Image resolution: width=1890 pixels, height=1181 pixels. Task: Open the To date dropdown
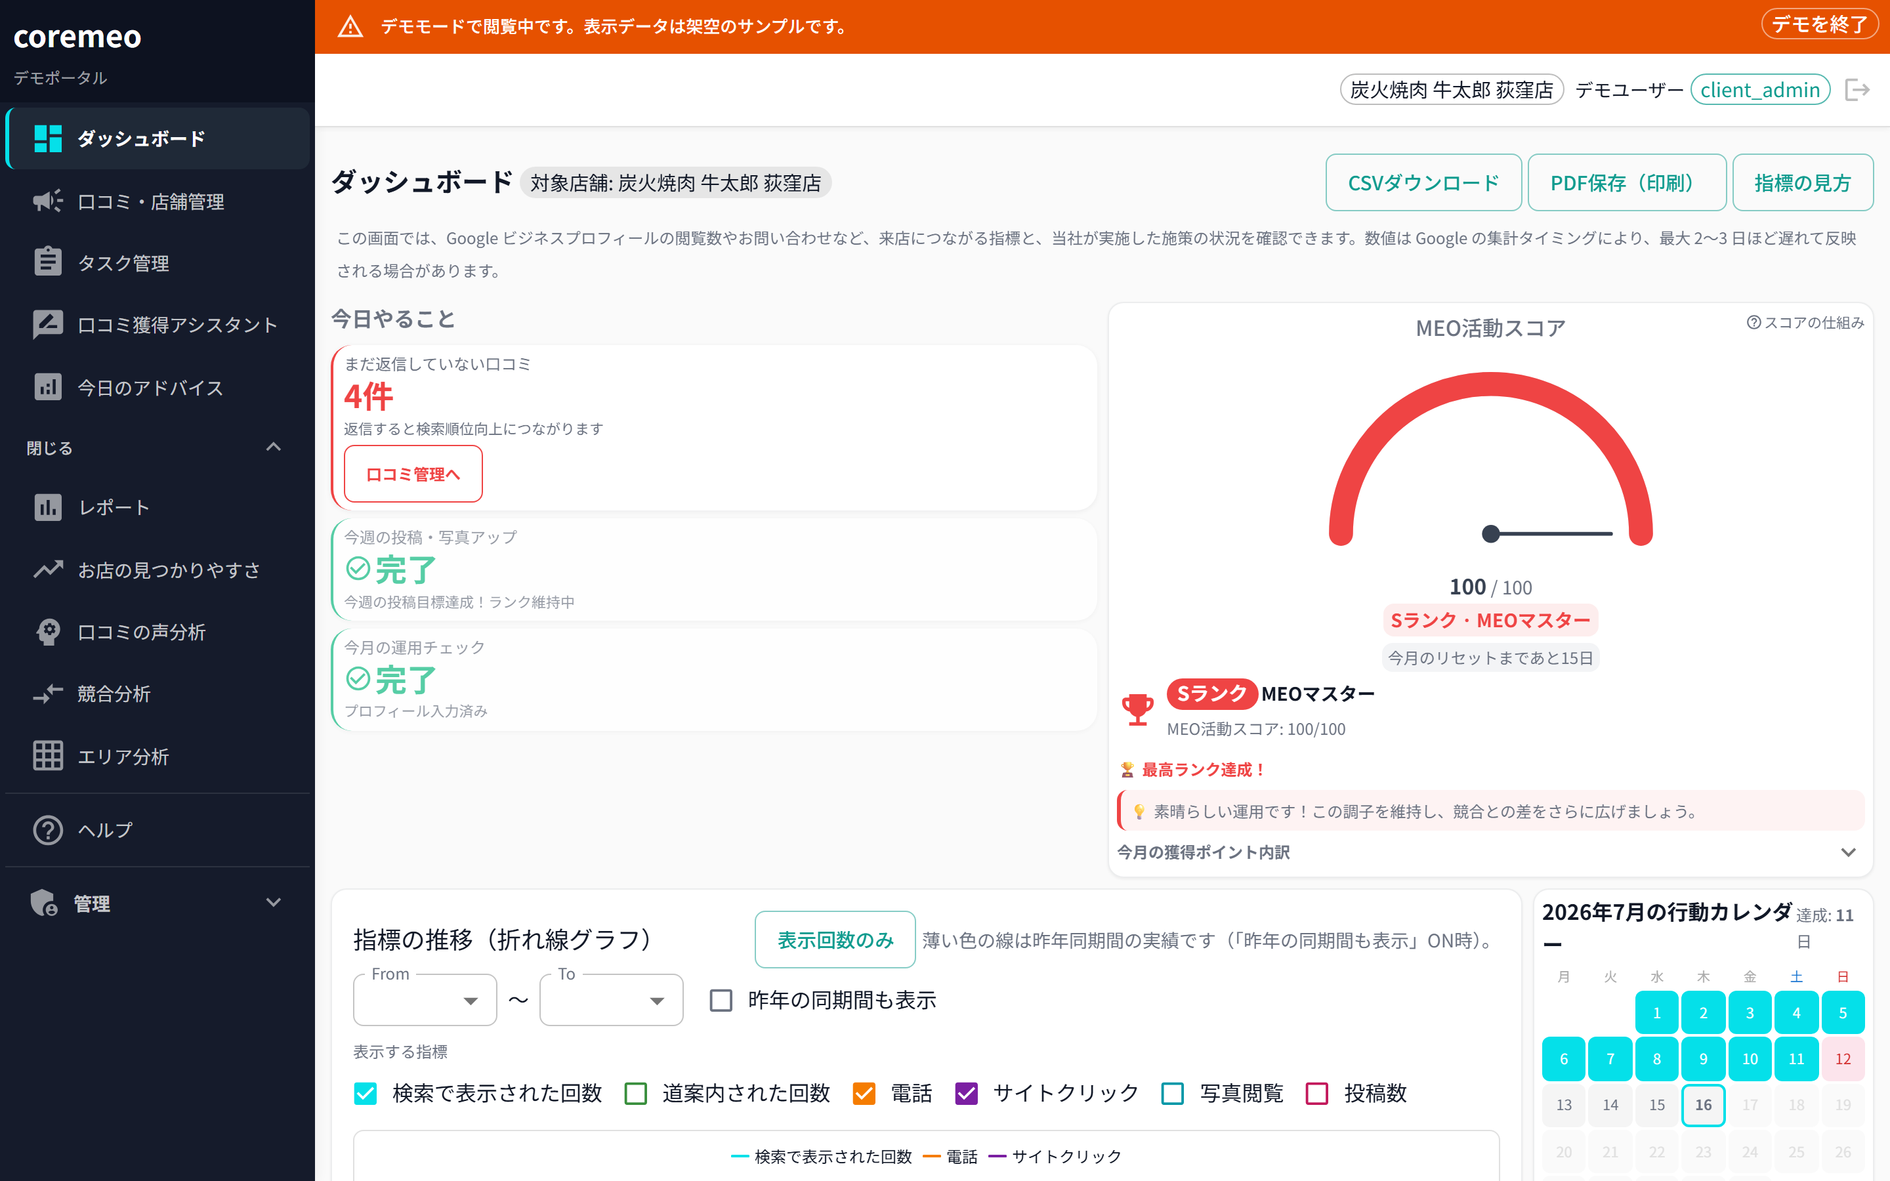tap(611, 1001)
